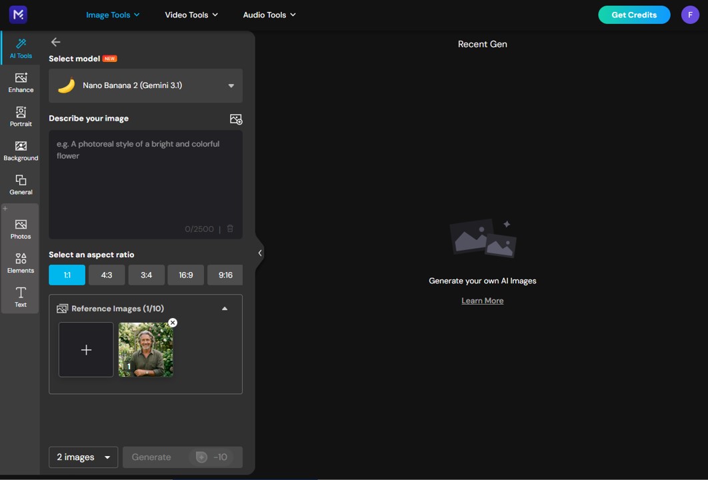Collapse the Reference Images section
Viewport: 708px width, 480px height.
pyautogui.click(x=225, y=309)
